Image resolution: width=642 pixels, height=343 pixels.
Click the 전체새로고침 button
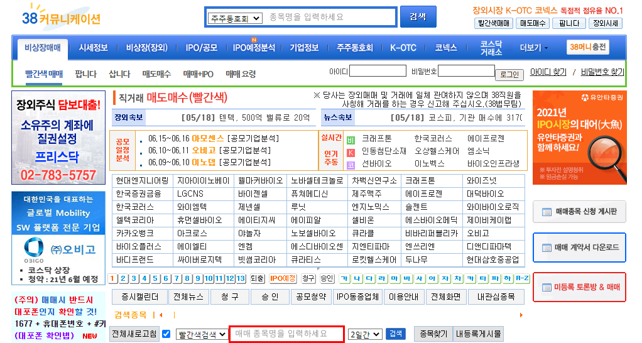pos(134,334)
